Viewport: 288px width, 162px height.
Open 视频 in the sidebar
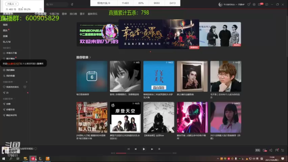pos(5,25)
